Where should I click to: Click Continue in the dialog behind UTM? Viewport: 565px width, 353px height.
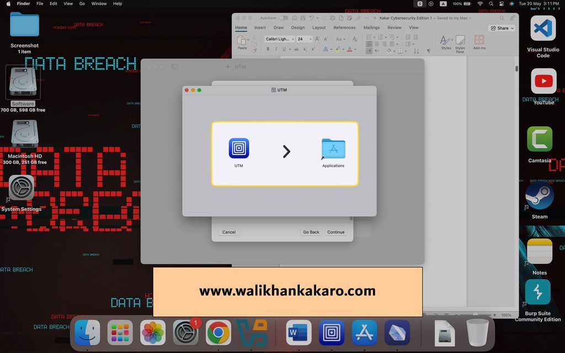tap(336, 232)
